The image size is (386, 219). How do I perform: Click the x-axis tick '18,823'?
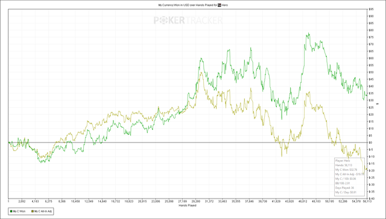(x=129, y=202)
